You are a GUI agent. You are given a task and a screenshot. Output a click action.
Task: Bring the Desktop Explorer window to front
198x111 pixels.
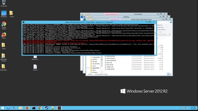(x=126, y=17)
